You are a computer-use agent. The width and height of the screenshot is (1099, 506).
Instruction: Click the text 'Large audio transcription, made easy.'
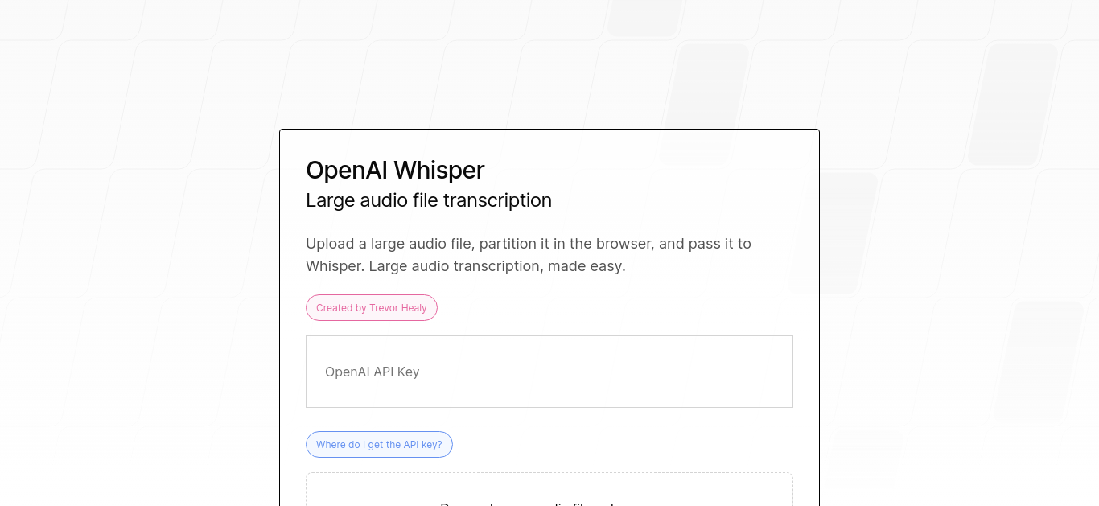[497, 265]
